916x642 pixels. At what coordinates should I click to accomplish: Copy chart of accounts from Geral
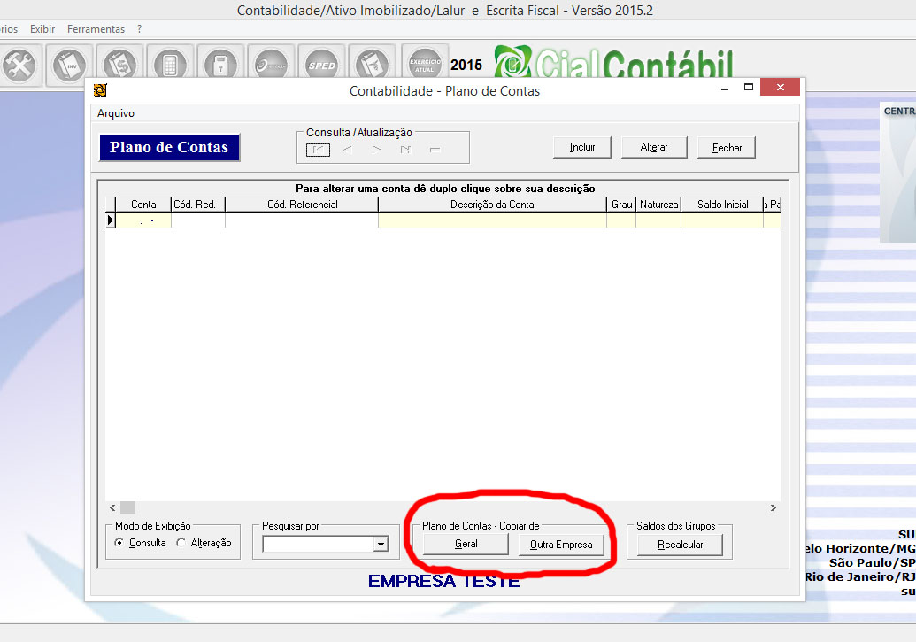466,545
